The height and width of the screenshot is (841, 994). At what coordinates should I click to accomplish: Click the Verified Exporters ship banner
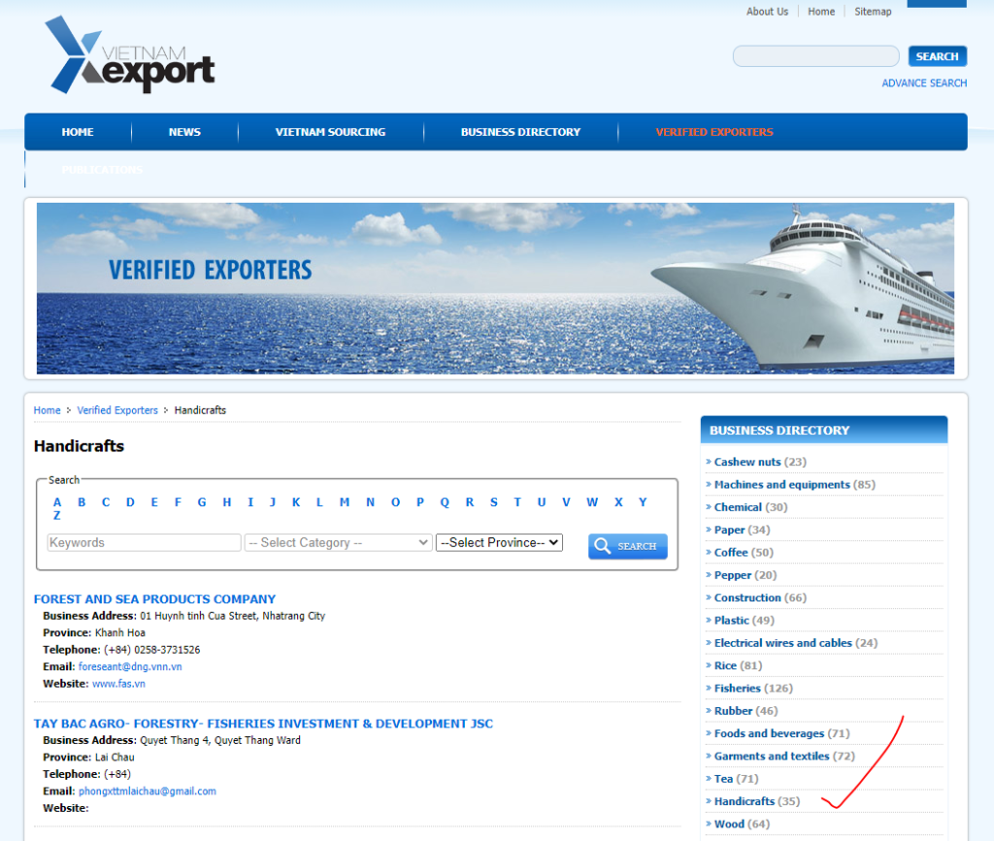point(495,288)
